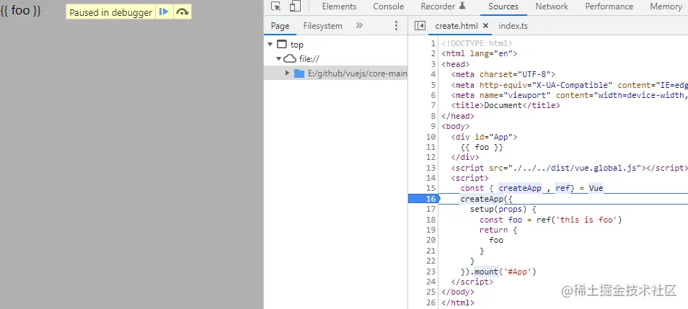Click the ref('this is foo') code text
The width and height of the screenshot is (688, 309).
point(579,220)
